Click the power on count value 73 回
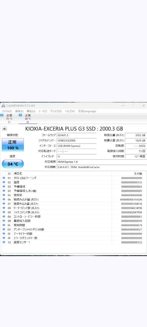Viewport: 147px width, 327px height. point(136,151)
